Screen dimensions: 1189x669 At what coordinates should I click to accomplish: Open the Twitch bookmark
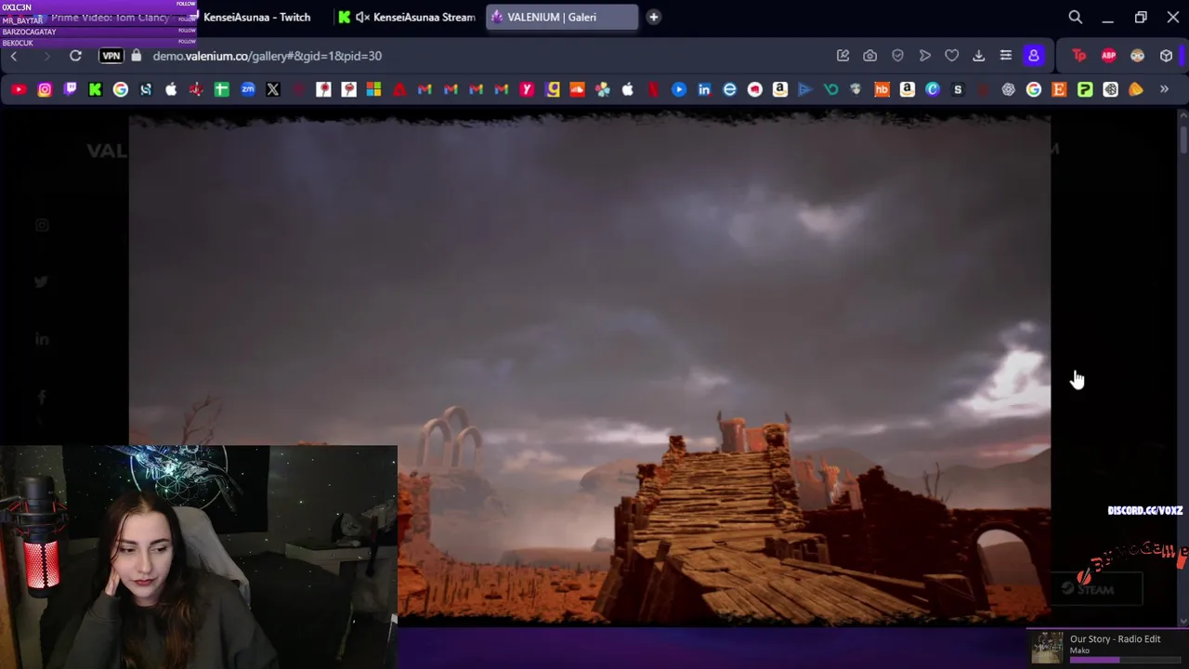(x=70, y=89)
